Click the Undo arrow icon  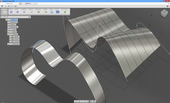point(9,6)
